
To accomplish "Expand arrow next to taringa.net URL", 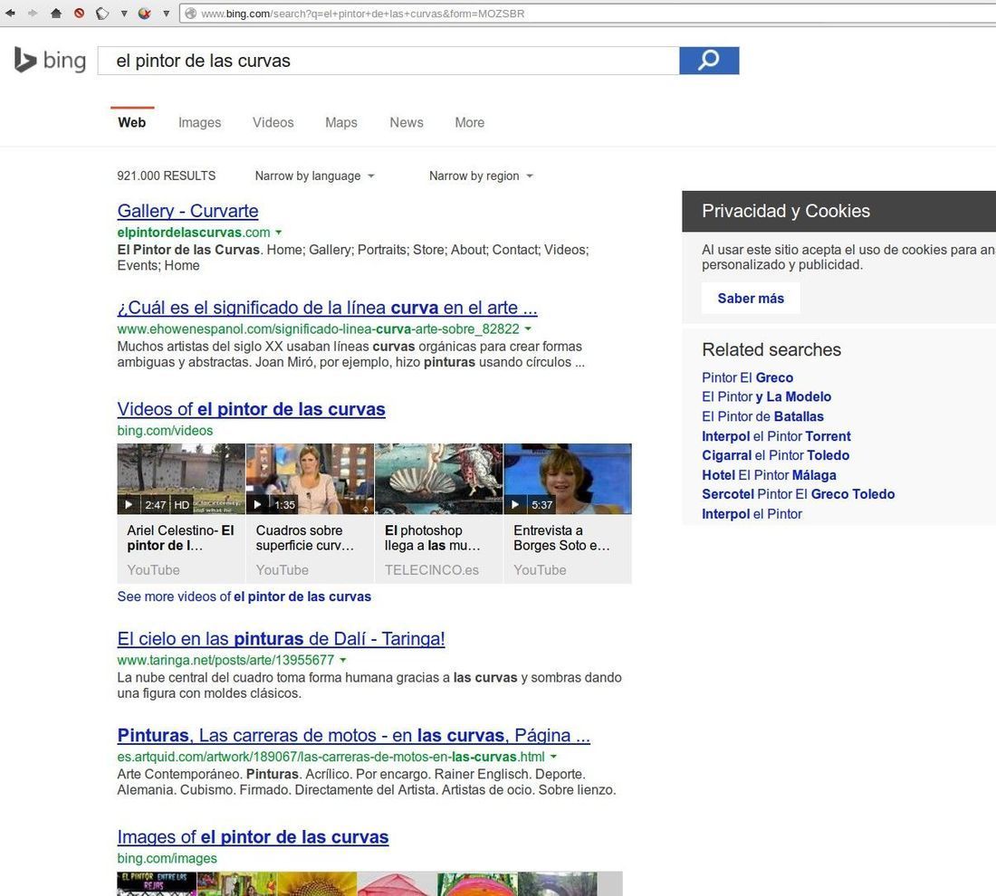I will tap(343, 661).
